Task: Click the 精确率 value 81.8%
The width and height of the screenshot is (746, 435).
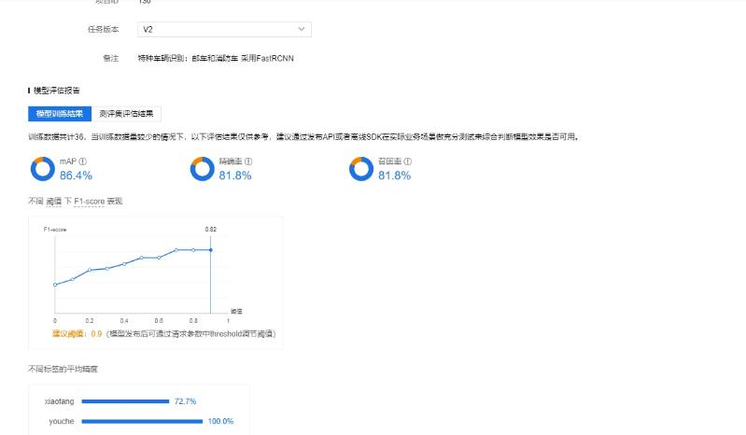Action: coord(235,175)
